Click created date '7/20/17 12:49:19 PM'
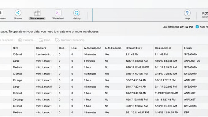Screen dimensions: 208x117 coord(137,67)
